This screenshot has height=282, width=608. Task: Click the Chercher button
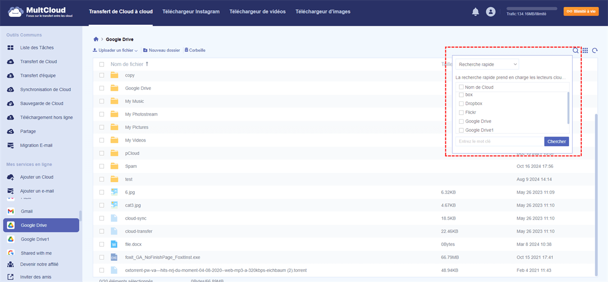click(x=556, y=142)
